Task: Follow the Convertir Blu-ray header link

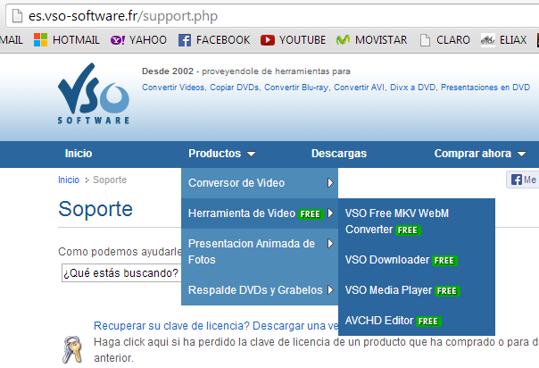Action: pos(297,88)
